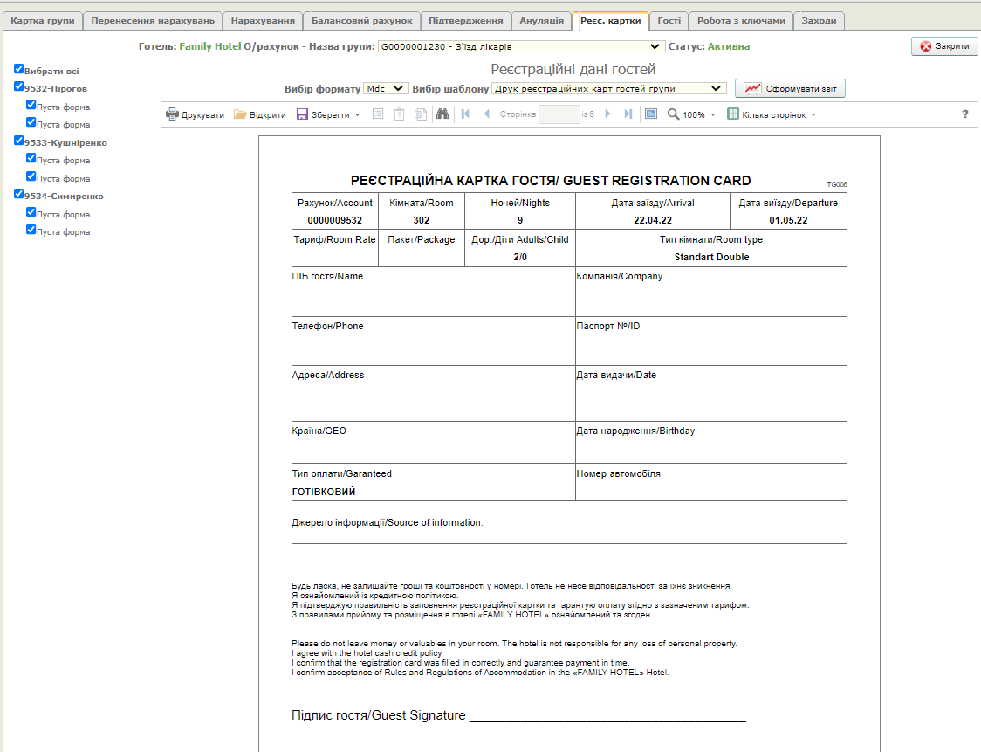Uncheck the 9533-Кушніренко checkbox
Viewport: 981px width, 752px height.
(x=19, y=141)
